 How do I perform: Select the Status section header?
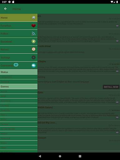(x=19, y=72)
